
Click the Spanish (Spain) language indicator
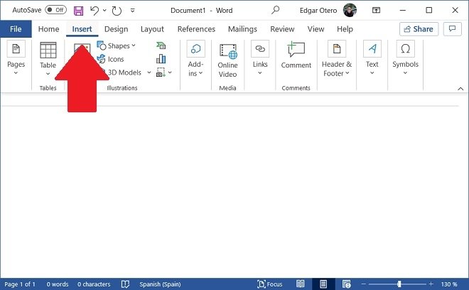[160, 284]
